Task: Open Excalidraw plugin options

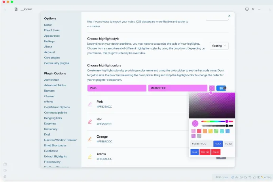Action: (51, 151)
